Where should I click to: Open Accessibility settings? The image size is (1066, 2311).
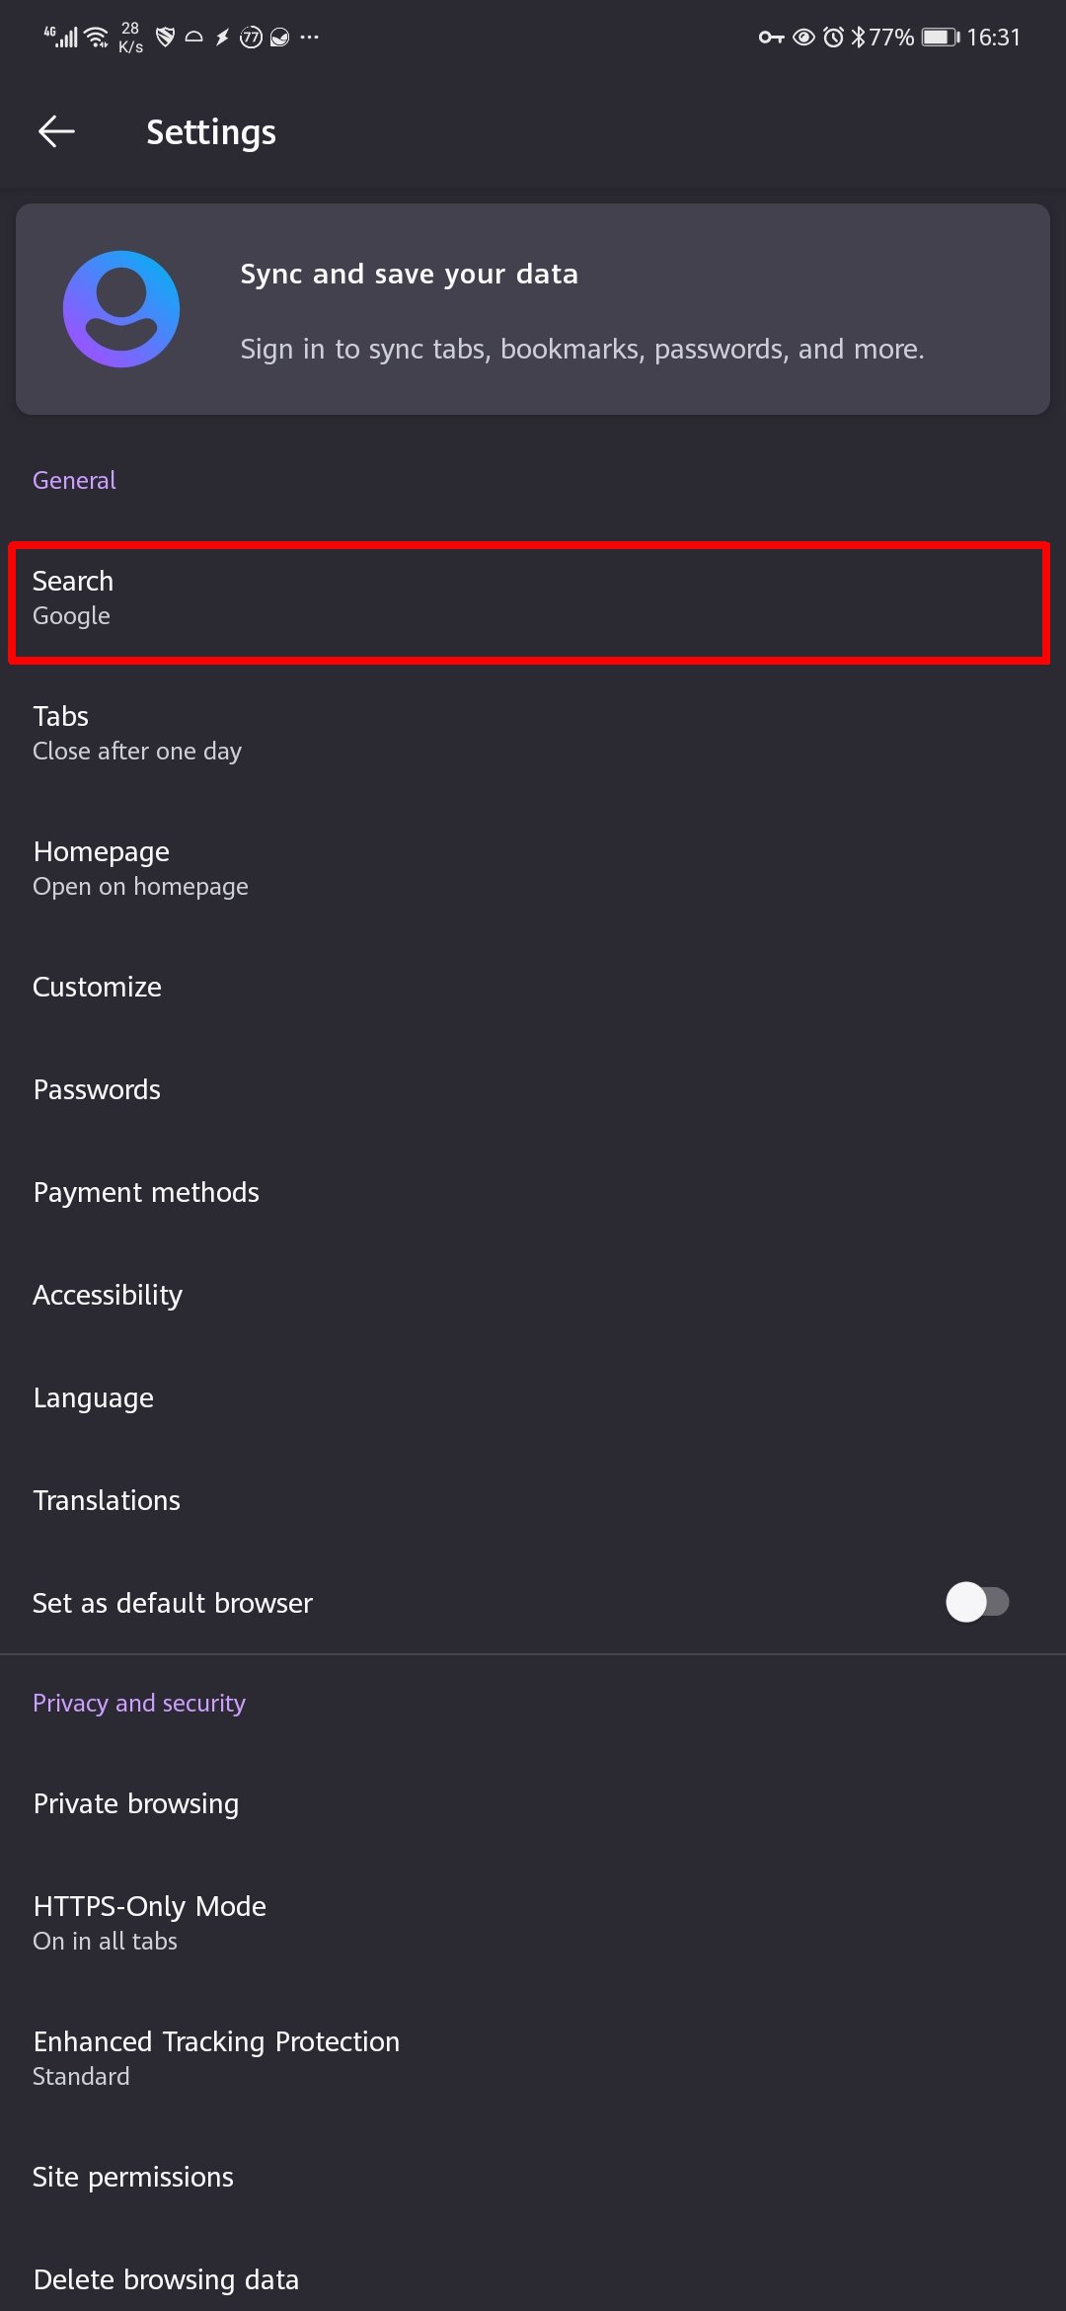click(x=533, y=1295)
